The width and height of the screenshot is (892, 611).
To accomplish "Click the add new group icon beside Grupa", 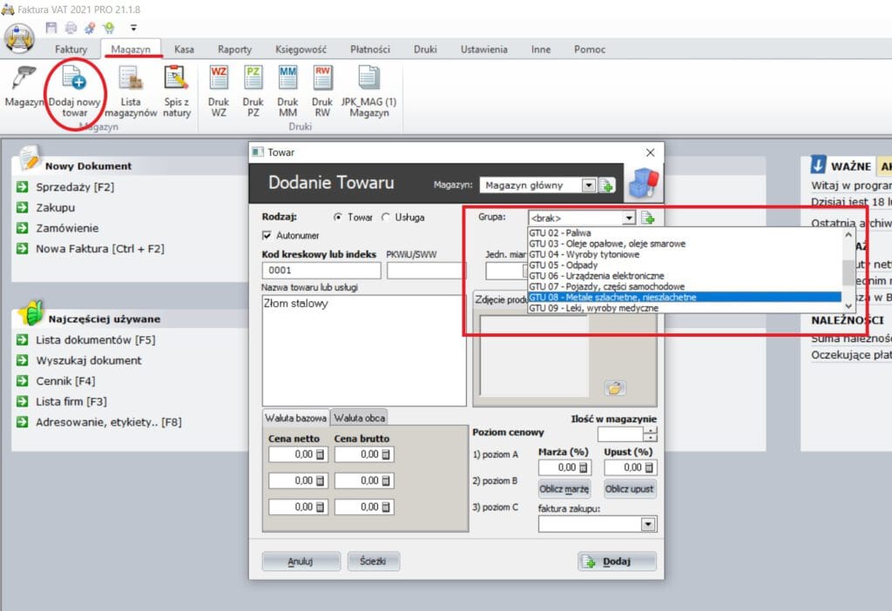I will tap(648, 218).
